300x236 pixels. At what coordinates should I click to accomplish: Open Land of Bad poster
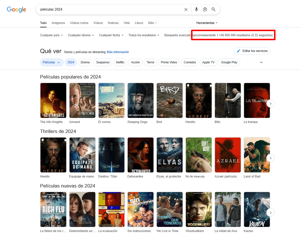[257, 155]
